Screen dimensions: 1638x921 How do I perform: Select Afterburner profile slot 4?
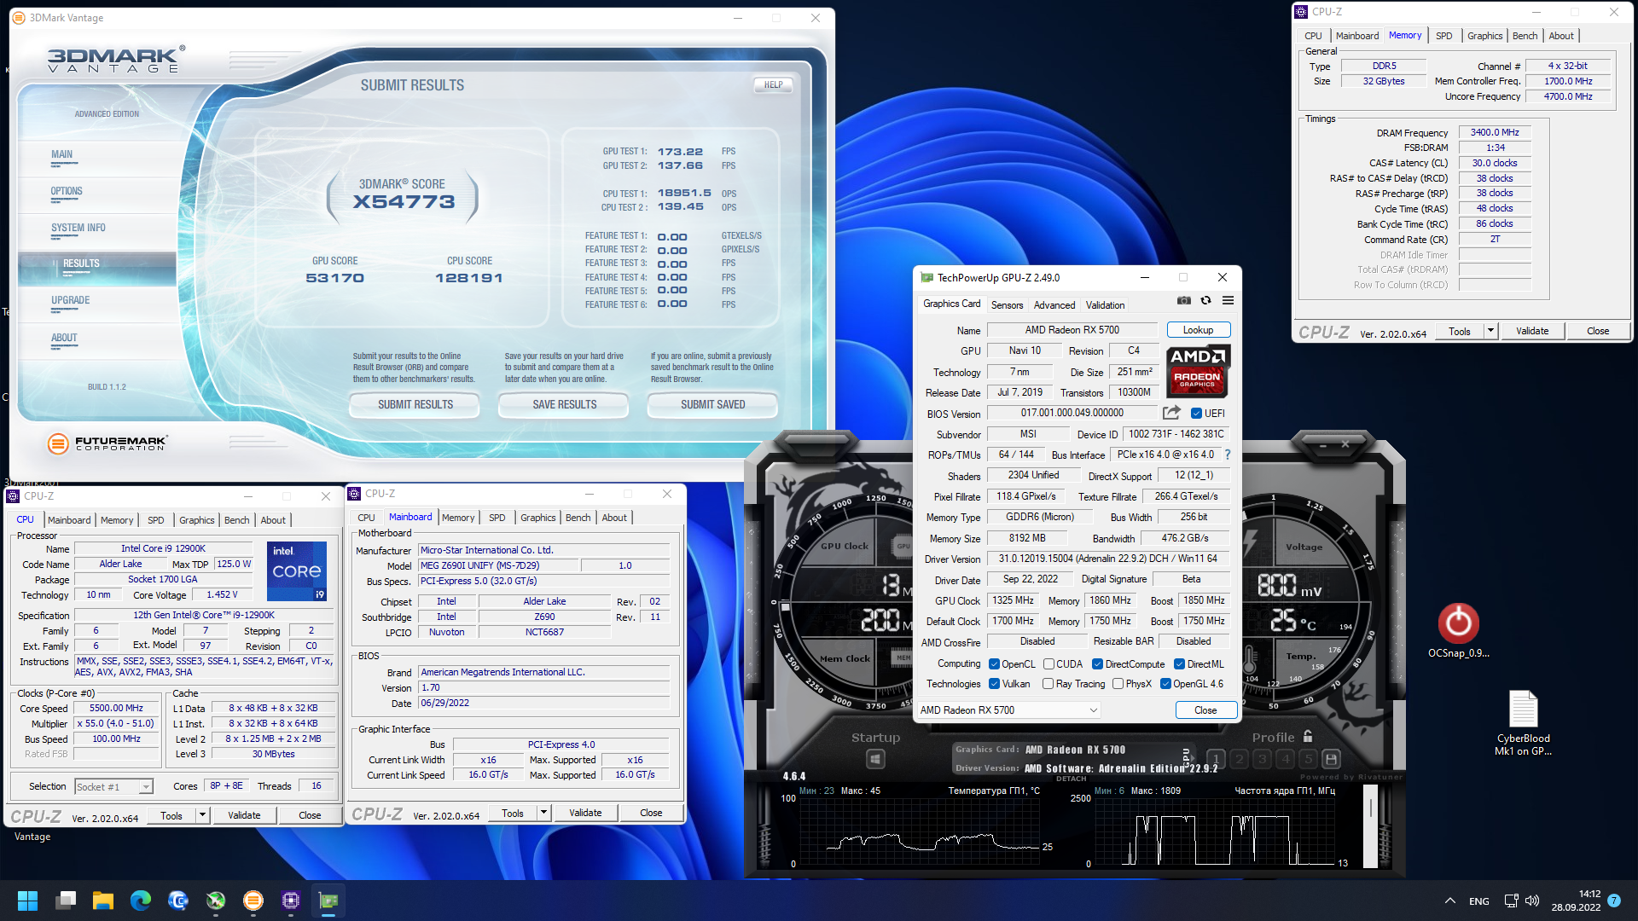tap(1285, 759)
